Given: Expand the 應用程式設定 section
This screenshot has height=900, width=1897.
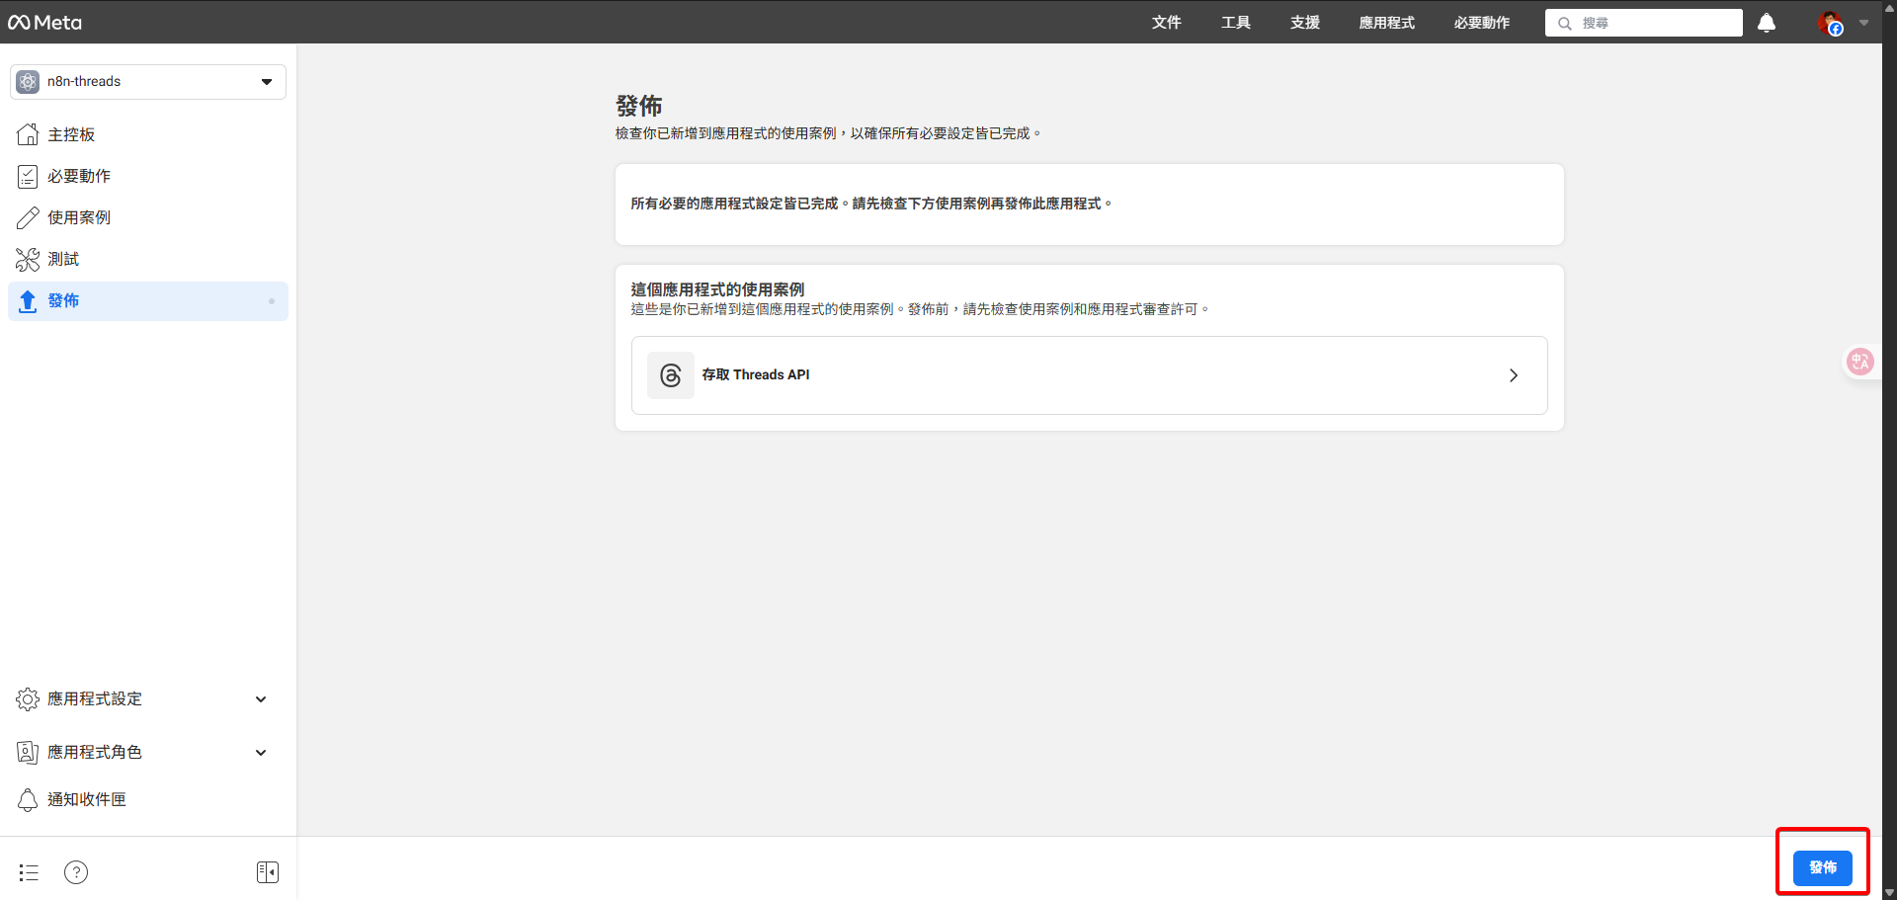Looking at the screenshot, I should [x=95, y=698].
